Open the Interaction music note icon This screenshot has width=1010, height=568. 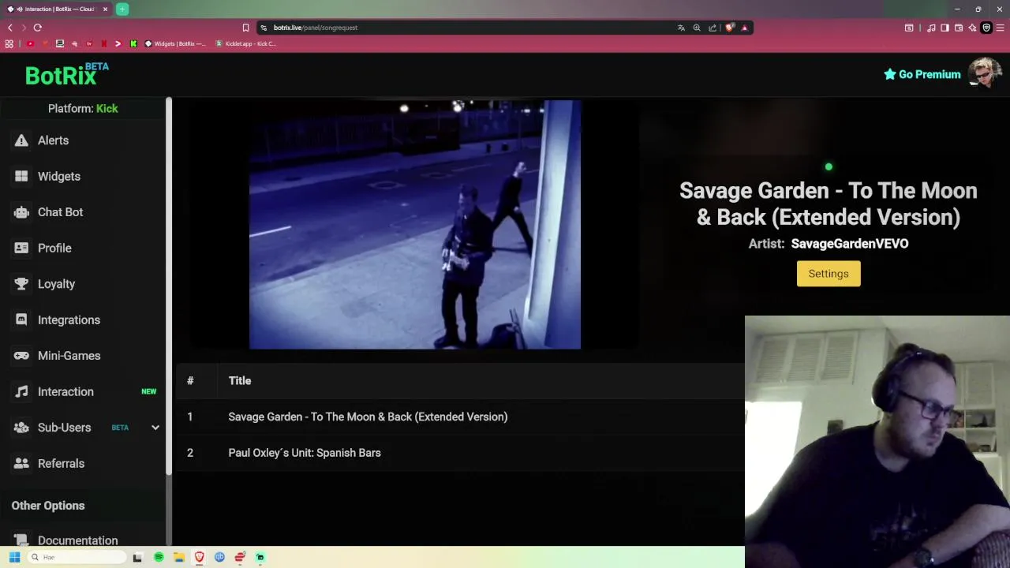click(x=21, y=391)
